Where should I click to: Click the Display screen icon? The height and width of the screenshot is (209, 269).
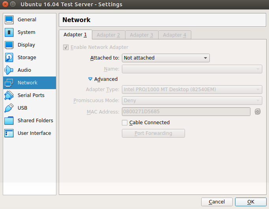click(x=9, y=45)
